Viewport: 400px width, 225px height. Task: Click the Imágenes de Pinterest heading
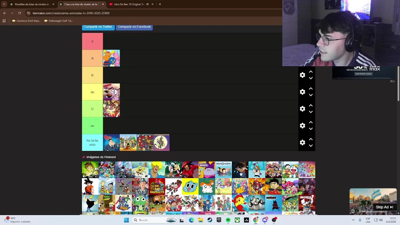[101, 157]
